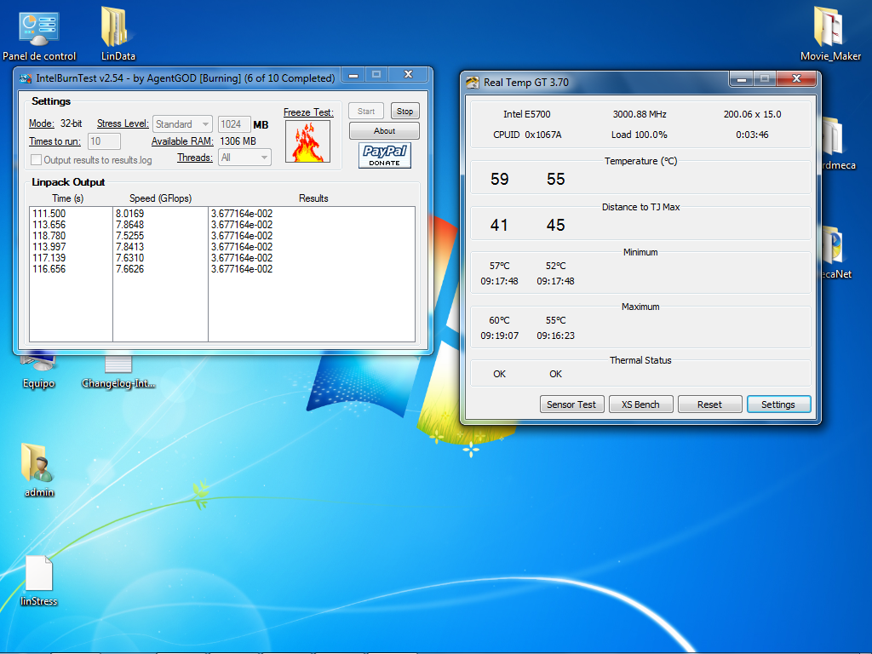Click the 200.06 x 15.0 multiplier value
This screenshot has width=872, height=654.
tap(753, 114)
